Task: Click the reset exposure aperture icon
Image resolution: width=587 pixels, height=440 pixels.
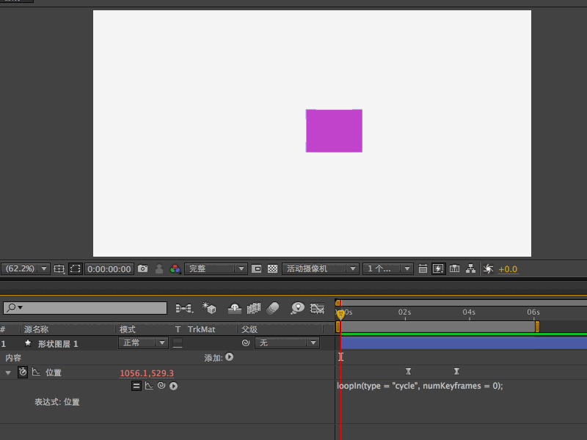Action: [488, 268]
